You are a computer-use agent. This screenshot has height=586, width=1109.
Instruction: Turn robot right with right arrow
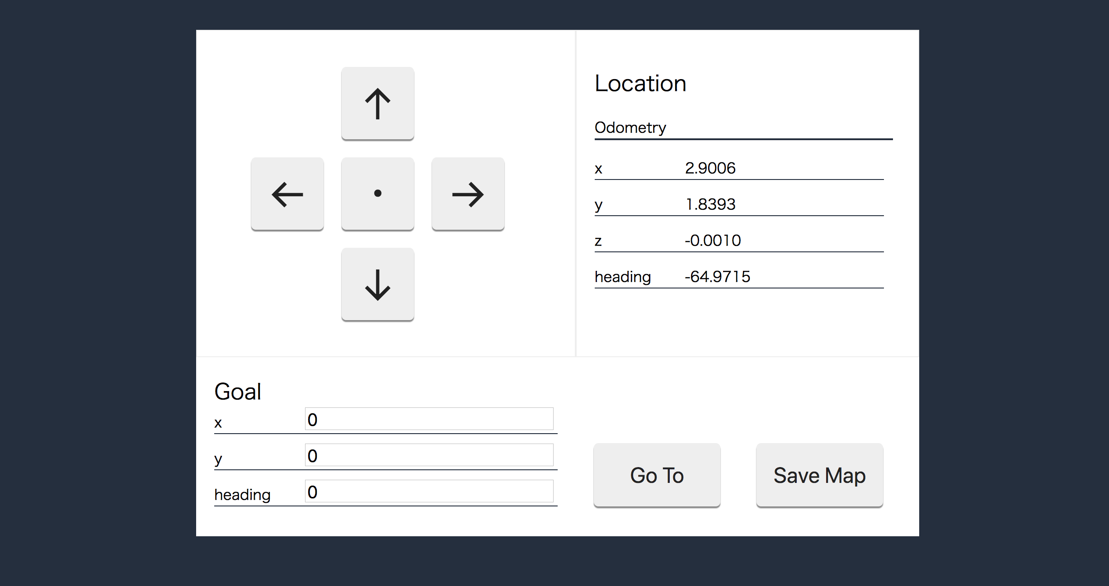point(468,194)
